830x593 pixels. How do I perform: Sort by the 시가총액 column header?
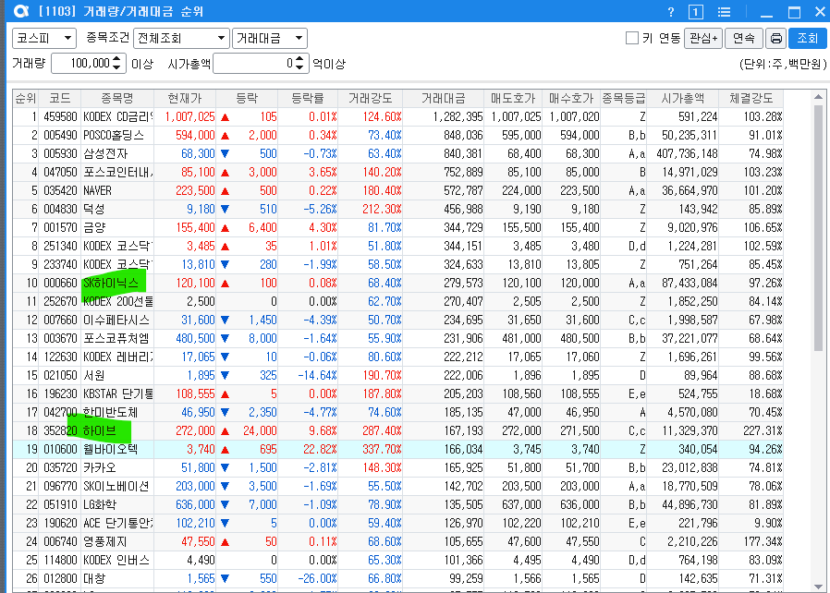point(683,99)
